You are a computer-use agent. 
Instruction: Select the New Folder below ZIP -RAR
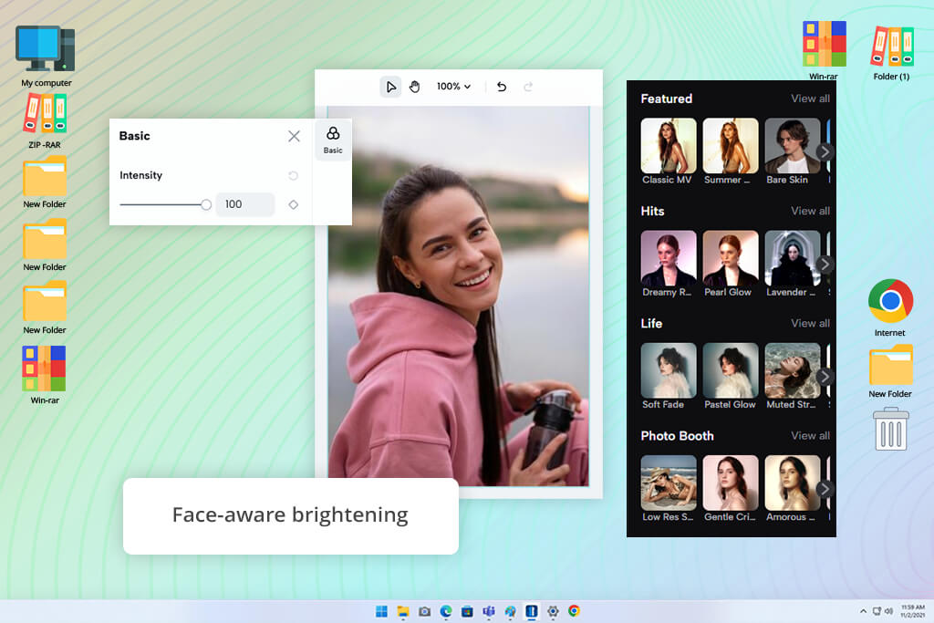45,182
